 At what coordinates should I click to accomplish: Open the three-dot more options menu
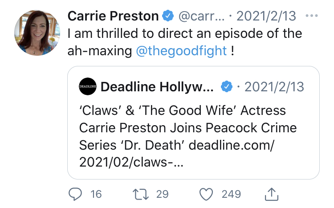tap(311, 16)
